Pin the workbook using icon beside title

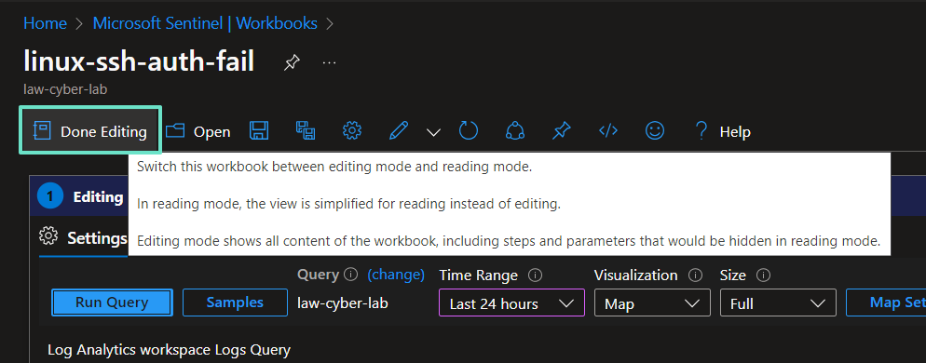292,62
